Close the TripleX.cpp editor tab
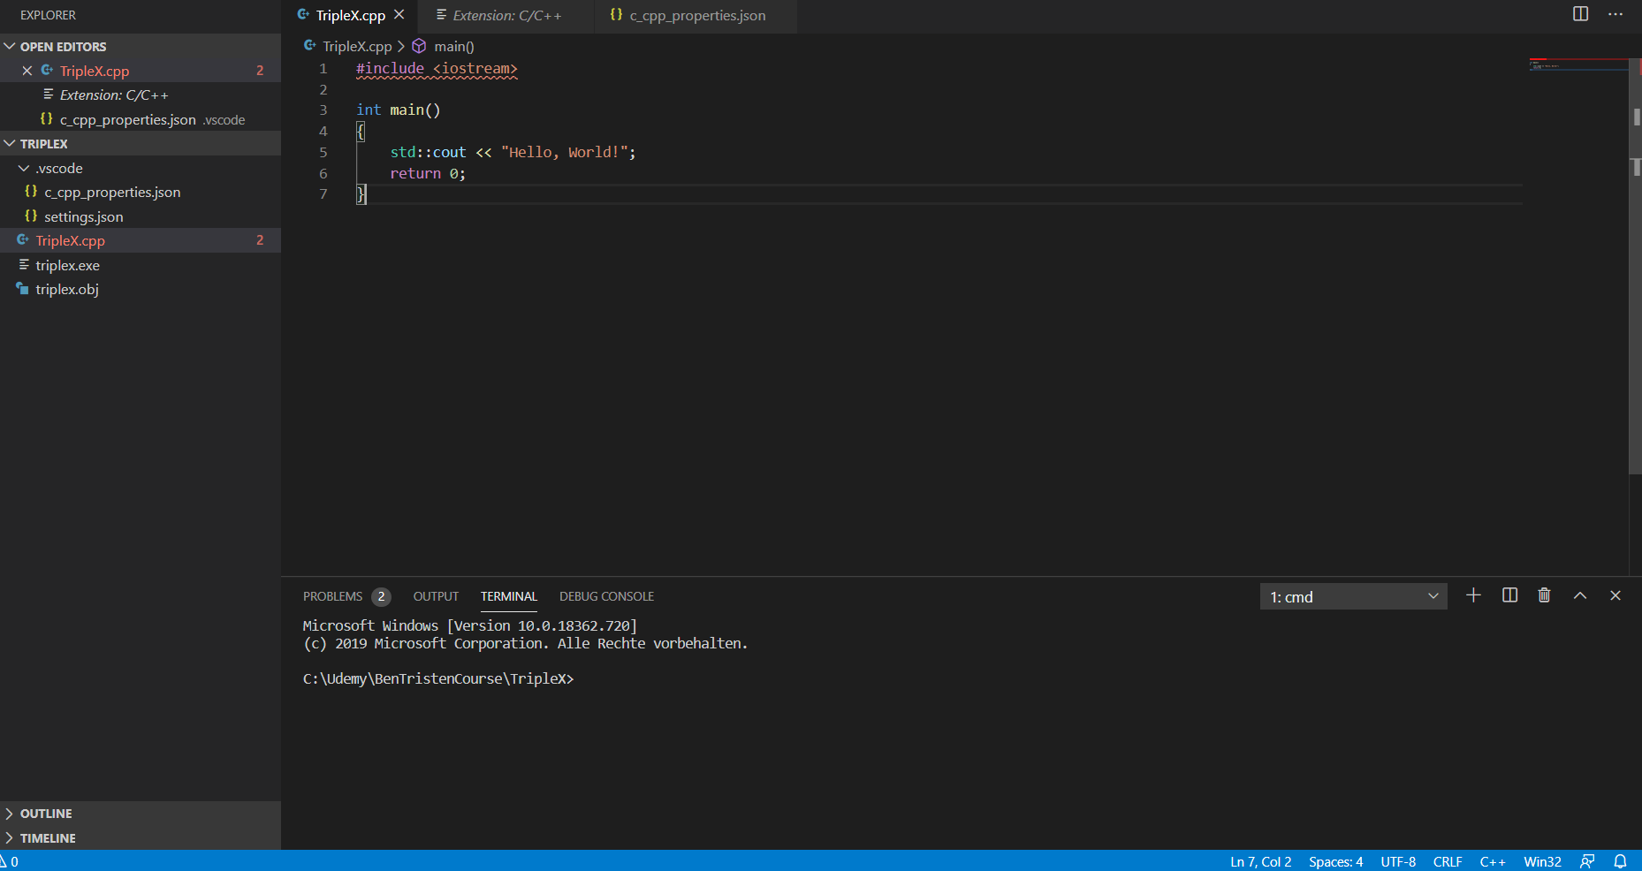1642x871 pixels. click(399, 15)
